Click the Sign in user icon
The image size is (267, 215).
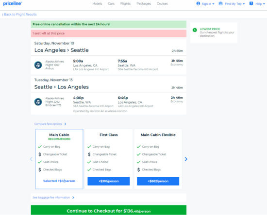(x=198, y=3)
